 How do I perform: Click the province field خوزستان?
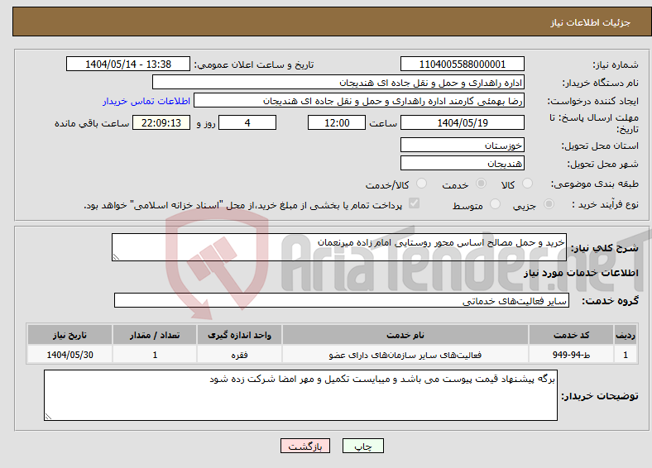(x=462, y=145)
